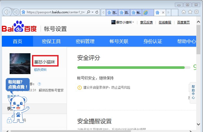Click the 帐号设置 page title
This screenshot has height=132, width=203.
(55, 29)
